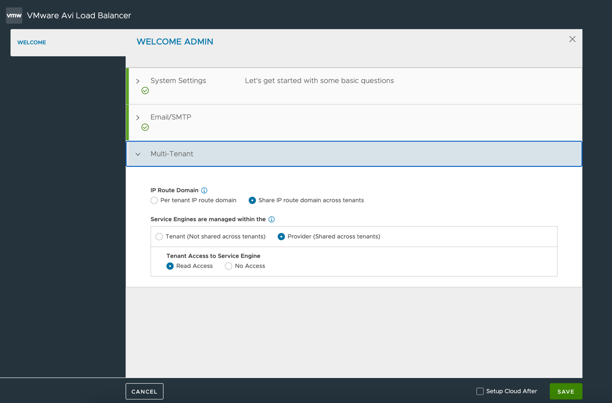Screen dimensions: 612x403
Task: Click the IP Route Domain info icon
Action: tap(204, 190)
